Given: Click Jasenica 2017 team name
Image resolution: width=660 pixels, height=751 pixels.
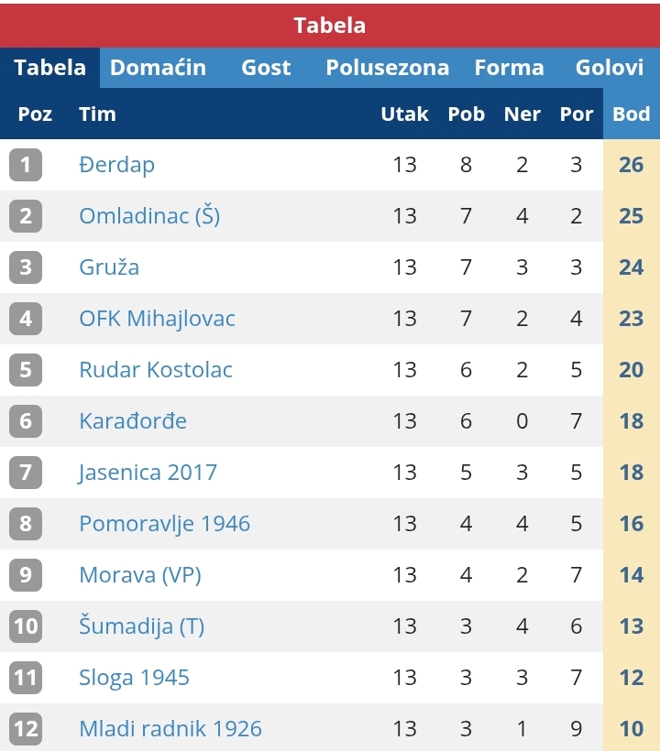Looking at the screenshot, I should point(148,473).
